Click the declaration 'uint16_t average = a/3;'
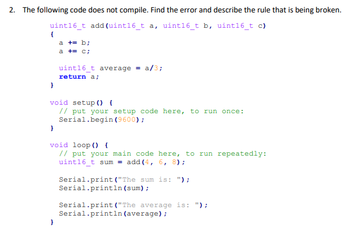The height and width of the screenshot is (232, 357). click(x=111, y=68)
